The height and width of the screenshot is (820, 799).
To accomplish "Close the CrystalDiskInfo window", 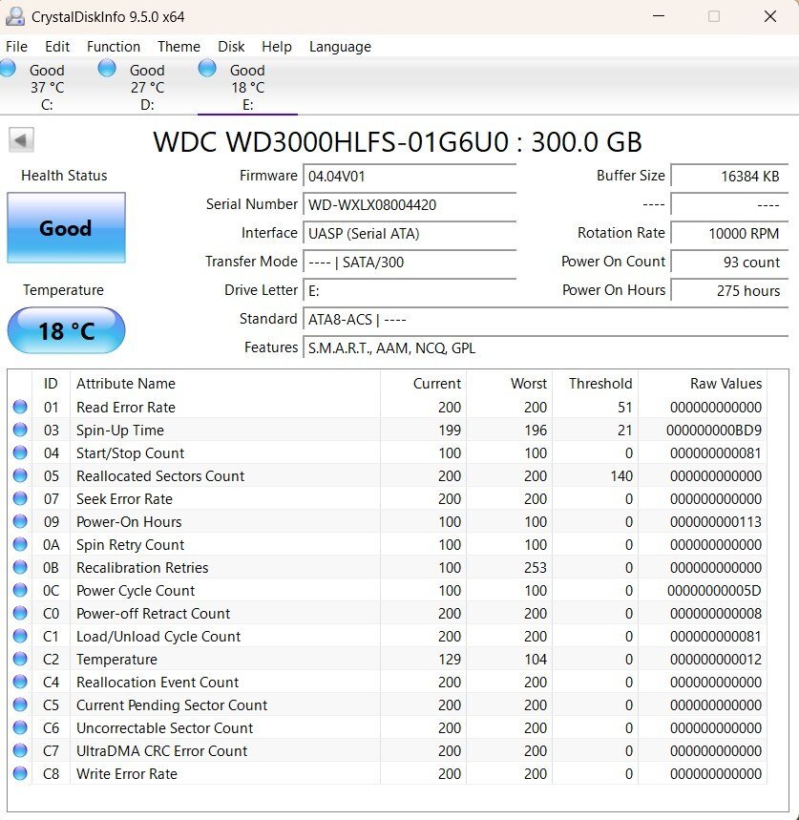I will [x=769, y=16].
